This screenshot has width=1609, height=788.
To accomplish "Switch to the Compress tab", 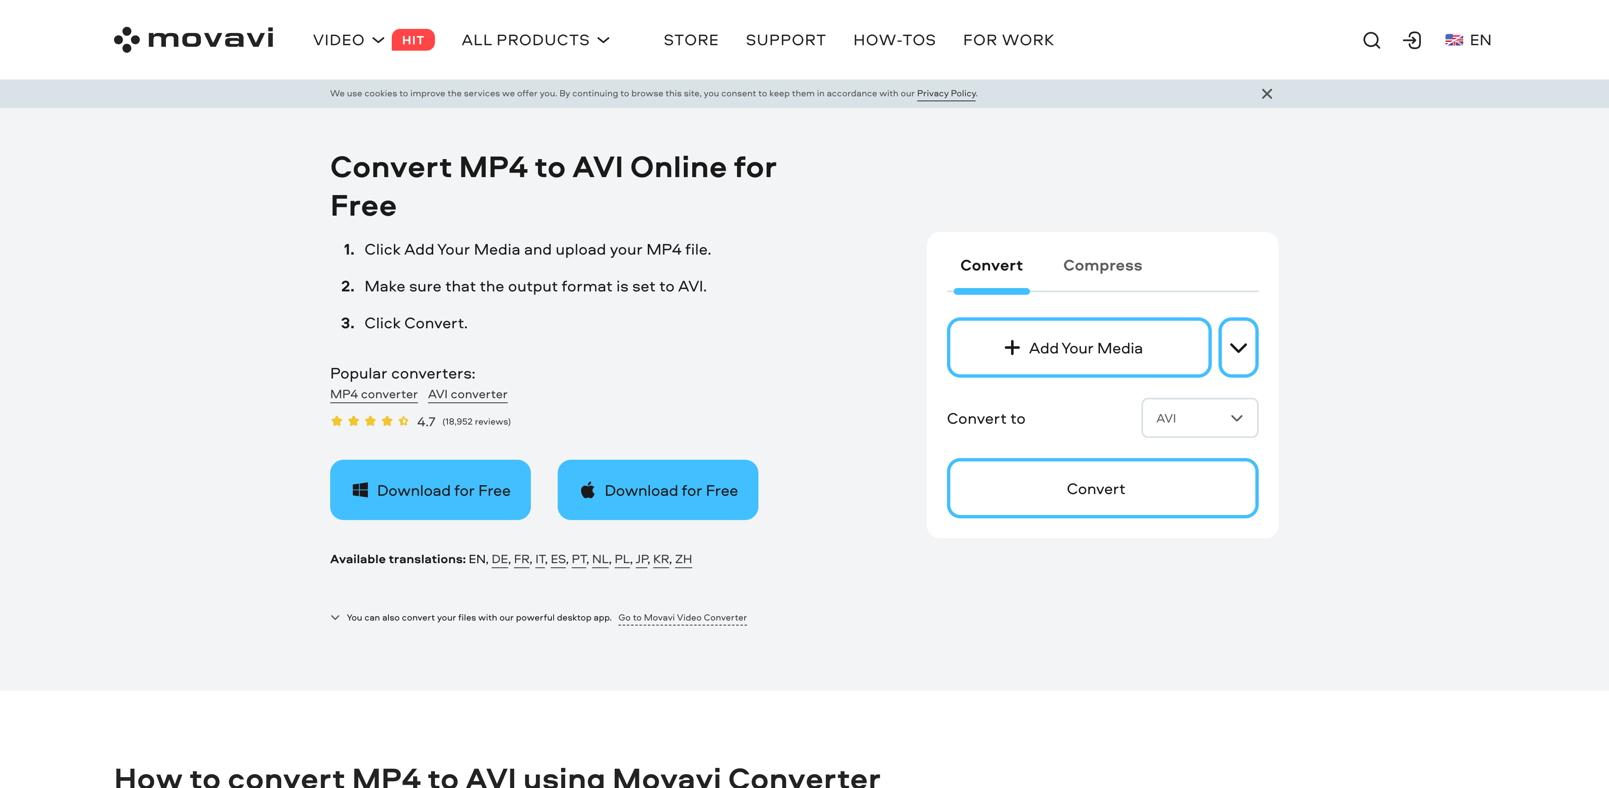I will point(1103,265).
